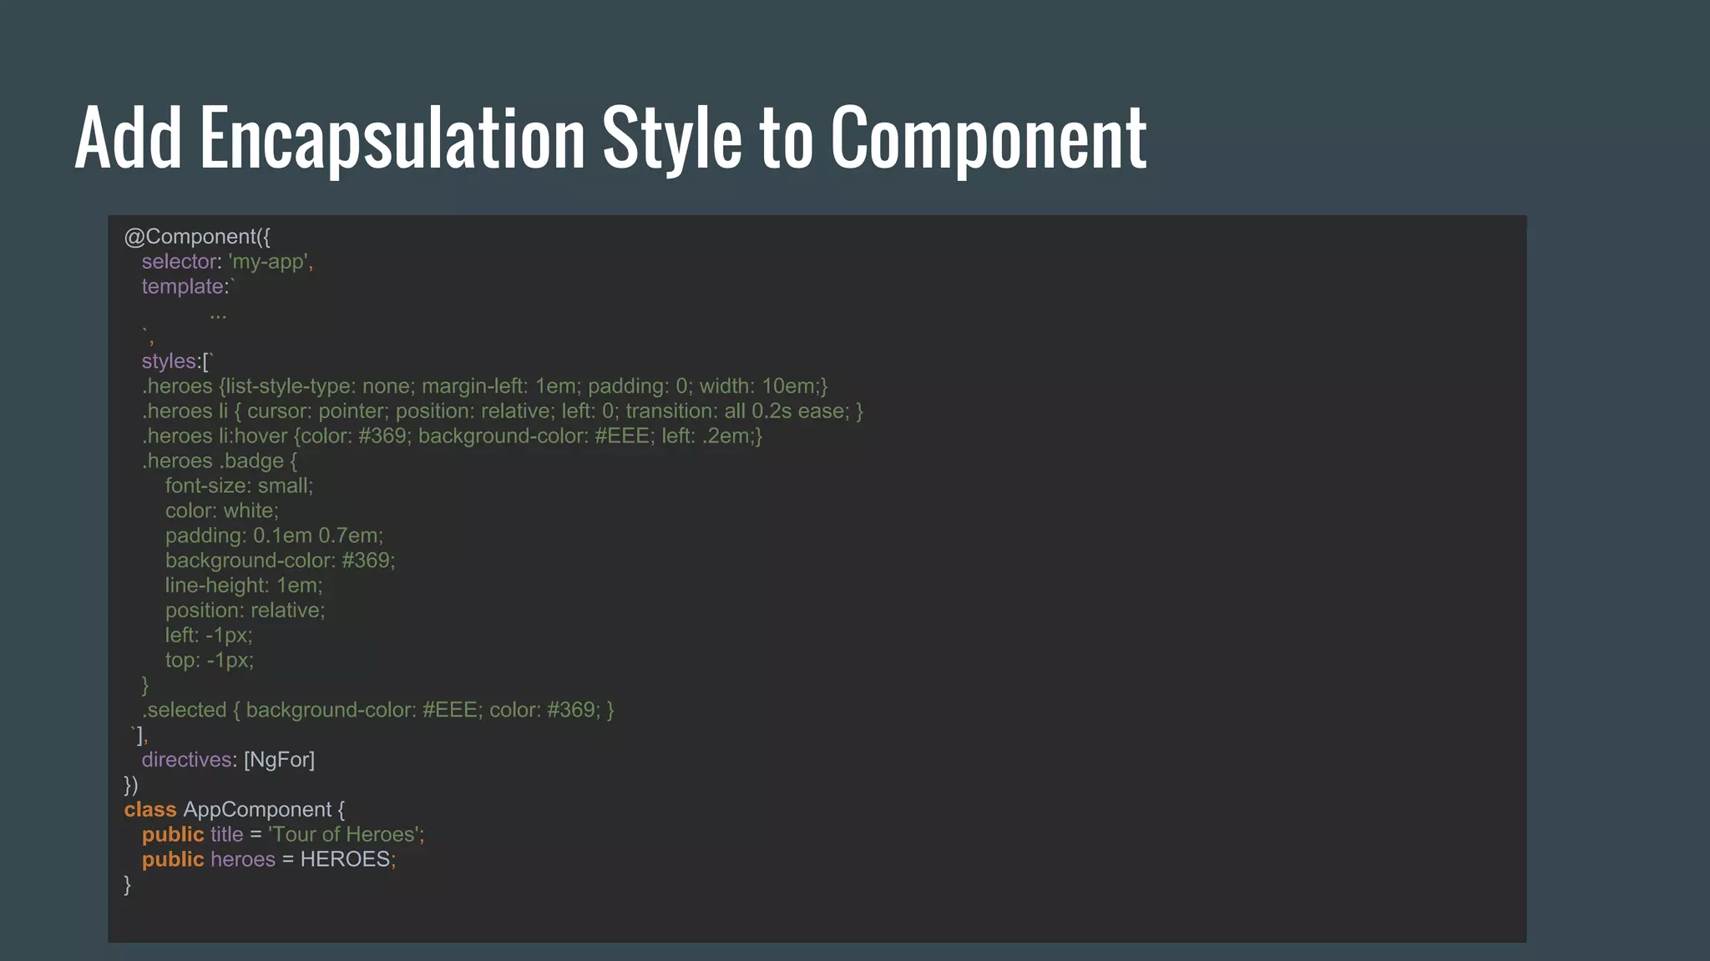The width and height of the screenshot is (1710, 961).
Task: Click the line beginning ".heroes {list-style-type: none"
Action: (484, 386)
